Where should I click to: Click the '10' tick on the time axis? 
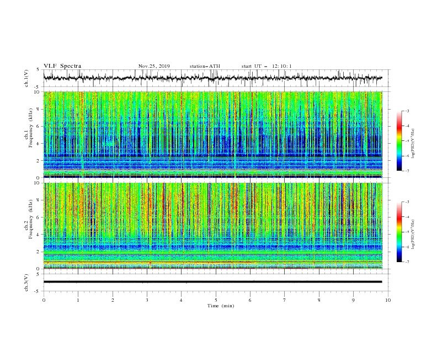(388, 300)
